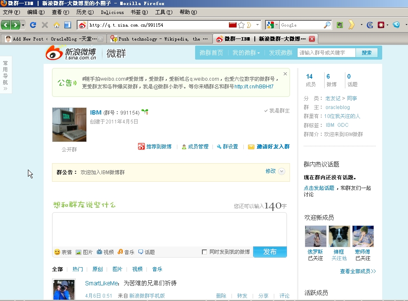Open group owner oracleblog profile link

click(x=337, y=107)
